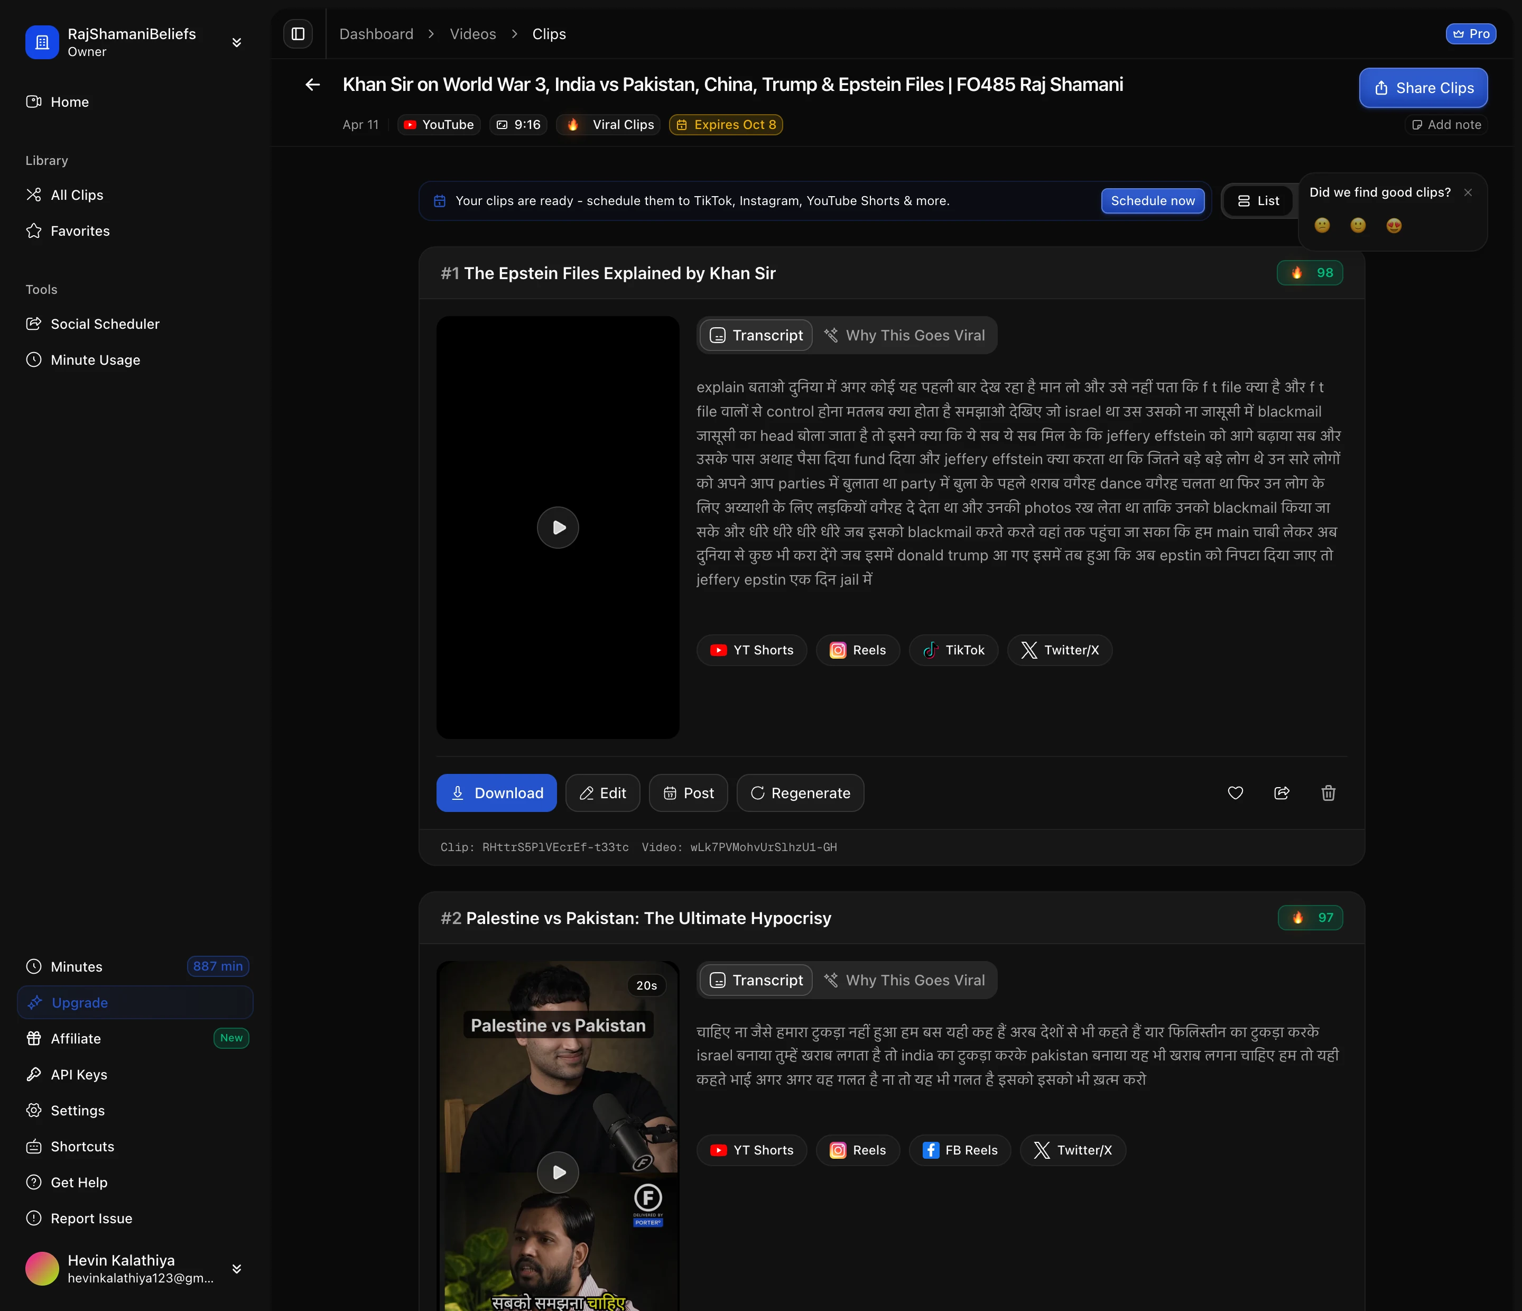Download clip #1
Image resolution: width=1522 pixels, height=1311 pixels.
pyautogui.click(x=497, y=793)
